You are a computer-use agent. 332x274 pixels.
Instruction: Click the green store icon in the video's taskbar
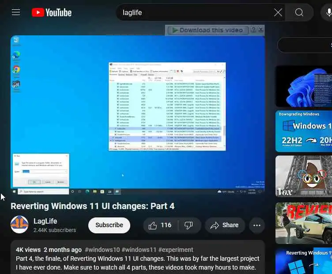pos(102,191)
